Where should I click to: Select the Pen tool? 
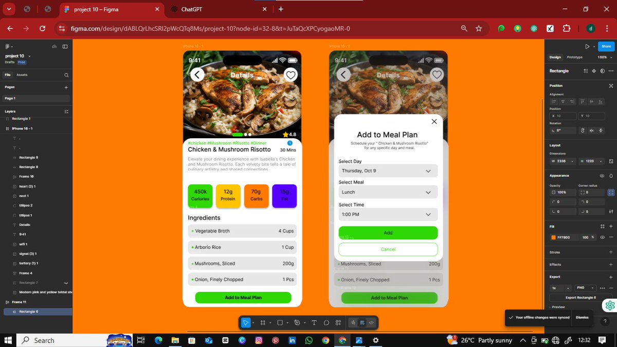tap(297, 323)
